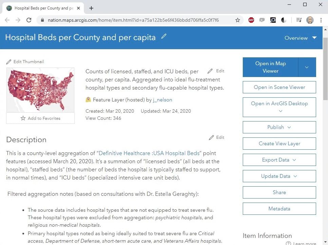Open the Export Data dropdown
This screenshot has width=328, height=245.
279,160
